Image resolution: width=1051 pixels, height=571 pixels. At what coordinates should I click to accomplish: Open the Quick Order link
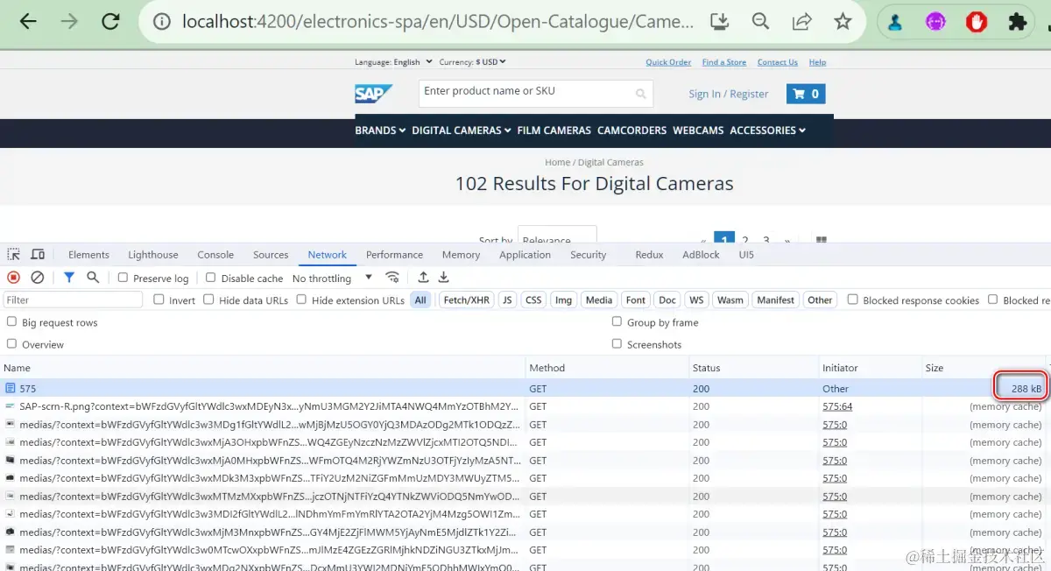pyautogui.click(x=668, y=62)
